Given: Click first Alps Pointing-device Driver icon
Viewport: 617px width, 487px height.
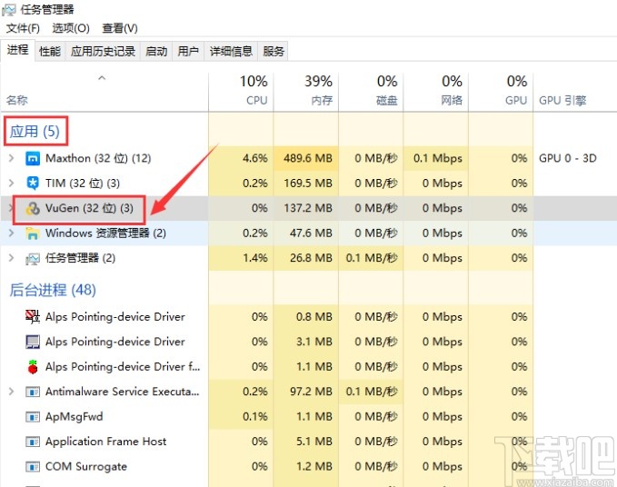Looking at the screenshot, I should (x=33, y=317).
